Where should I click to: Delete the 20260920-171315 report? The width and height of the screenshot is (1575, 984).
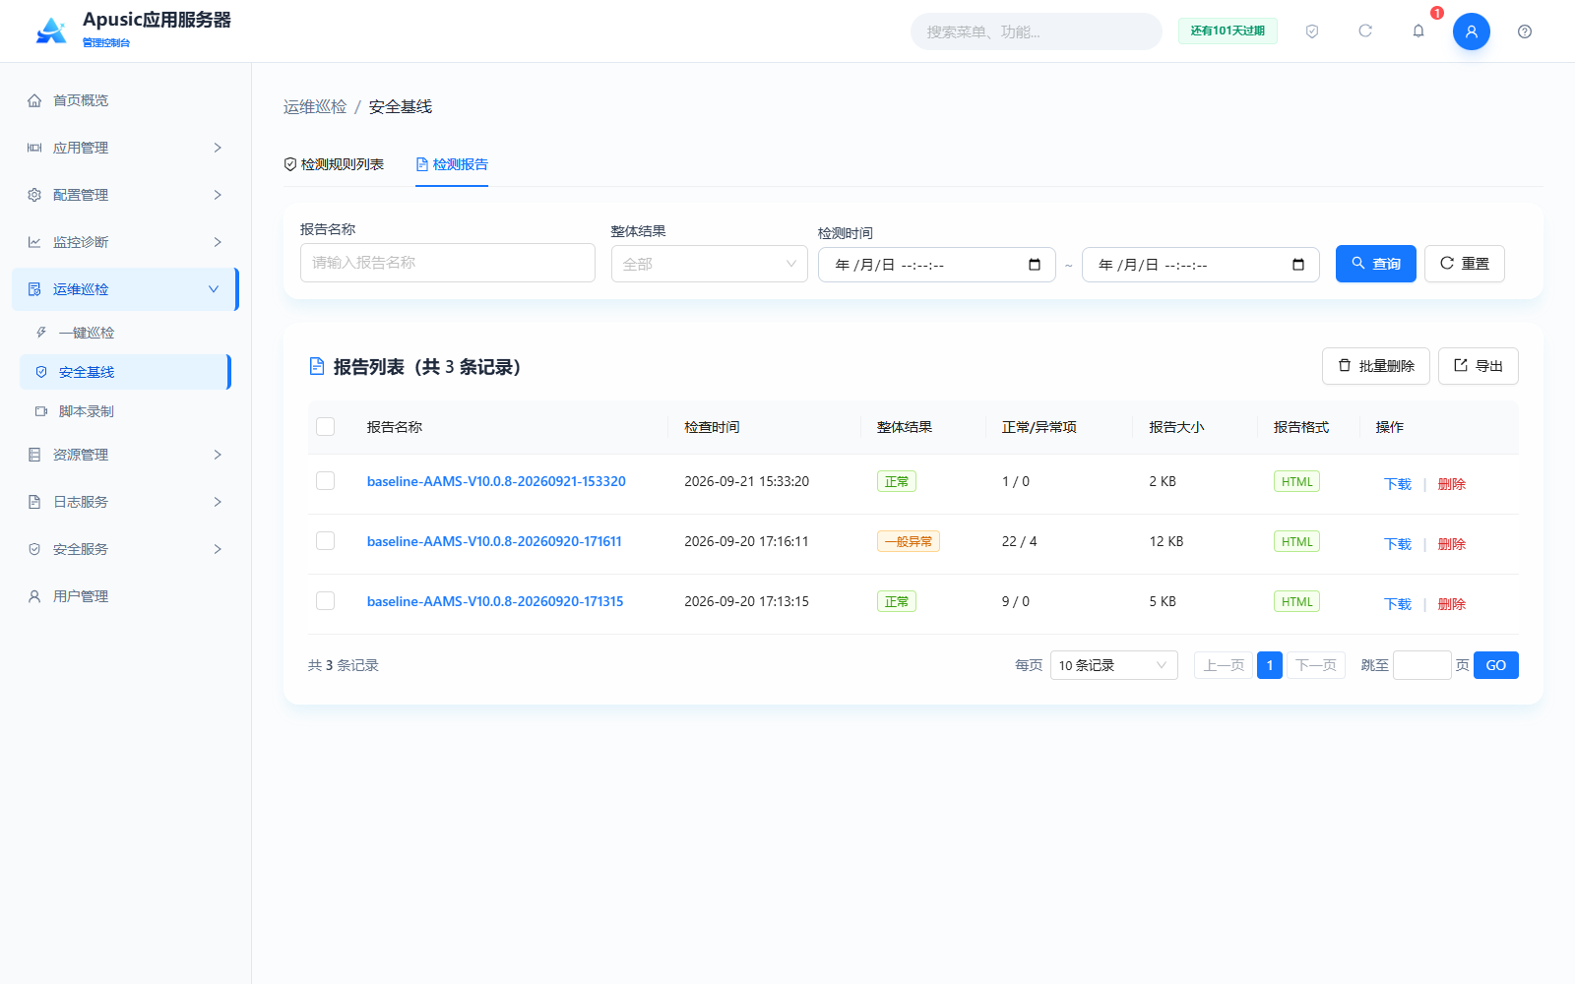pos(1452,604)
